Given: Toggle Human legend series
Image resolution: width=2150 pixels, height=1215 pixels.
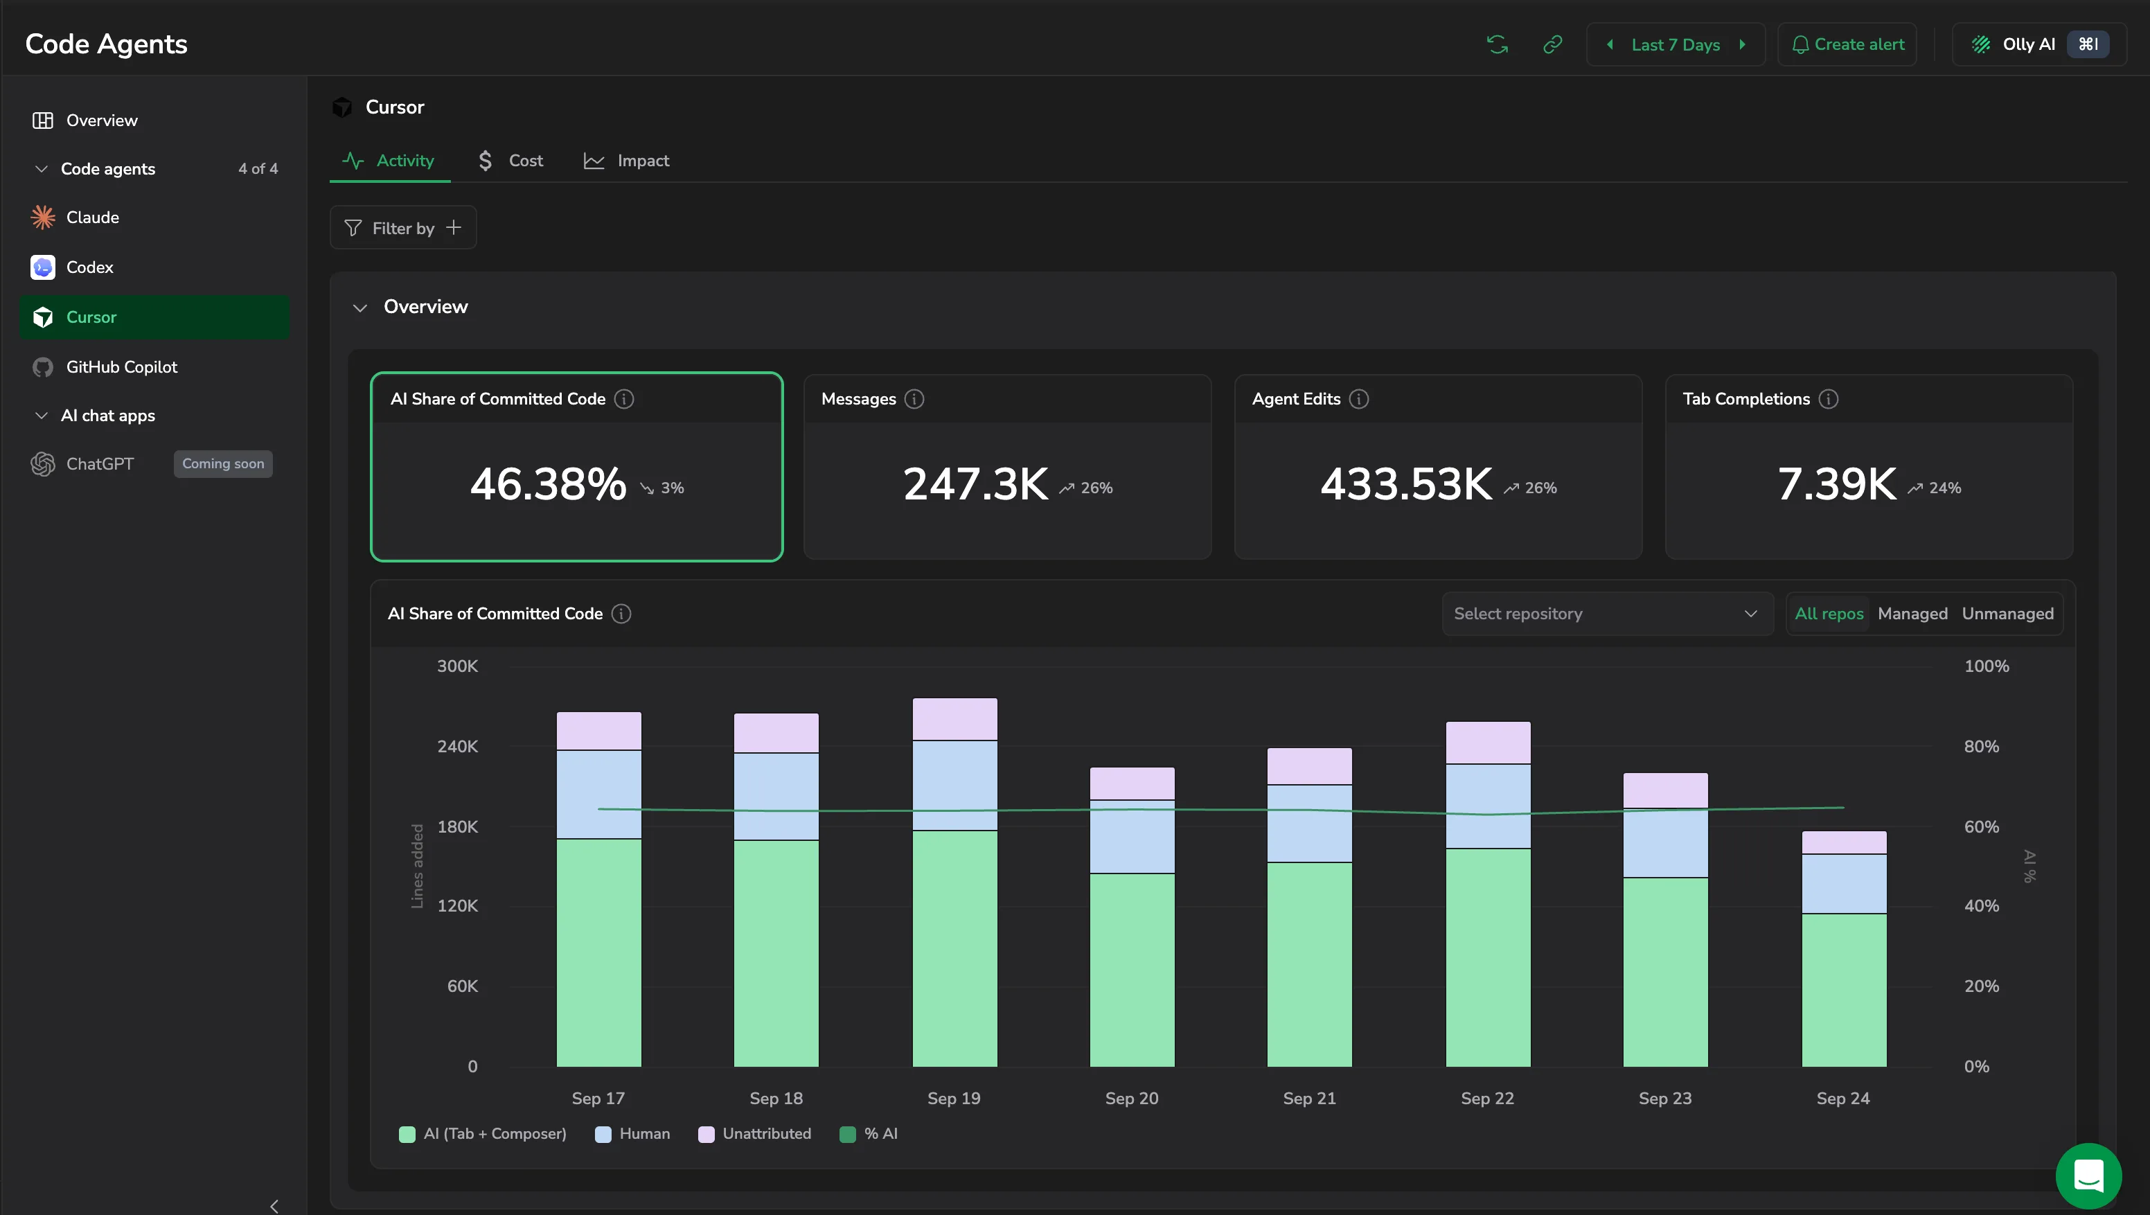Looking at the screenshot, I should click(x=632, y=1133).
